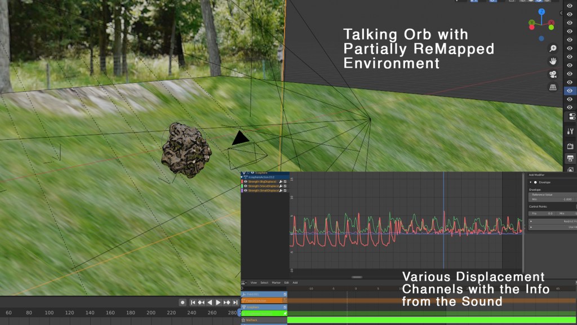Open the Output properties printer tab
Image resolution: width=577 pixels, height=325 pixels.
(x=570, y=158)
